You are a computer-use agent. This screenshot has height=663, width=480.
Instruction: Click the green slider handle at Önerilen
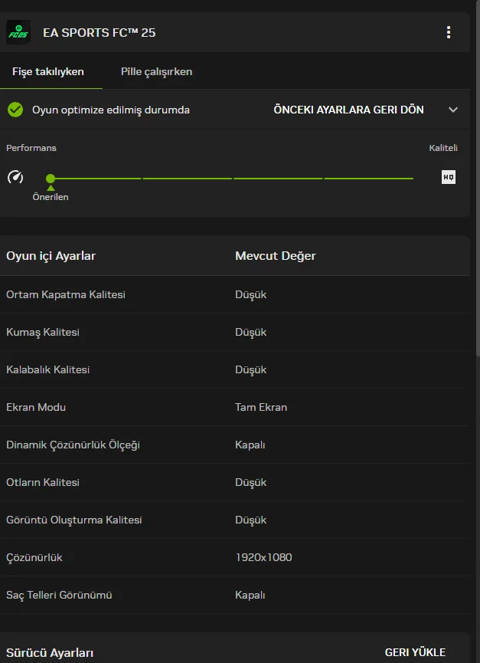point(51,179)
